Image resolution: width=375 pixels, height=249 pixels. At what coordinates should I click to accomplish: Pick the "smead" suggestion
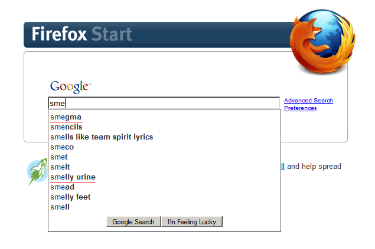[x=164, y=187]
